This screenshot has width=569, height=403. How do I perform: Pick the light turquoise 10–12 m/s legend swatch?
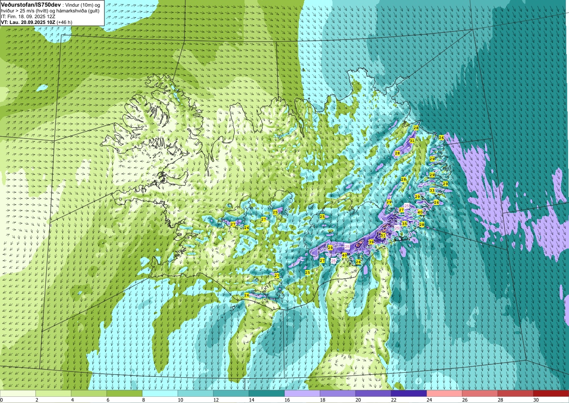(196, 393)
